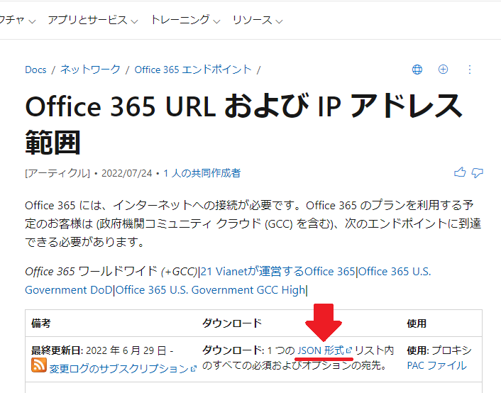The height and width of the screenshot is (393, 501).
Task: Expand the アプリとサービス menu
Action: point(93,21)
